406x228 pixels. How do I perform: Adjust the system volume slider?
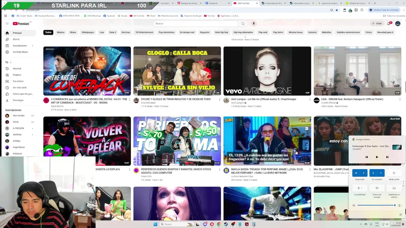[376, 205]
